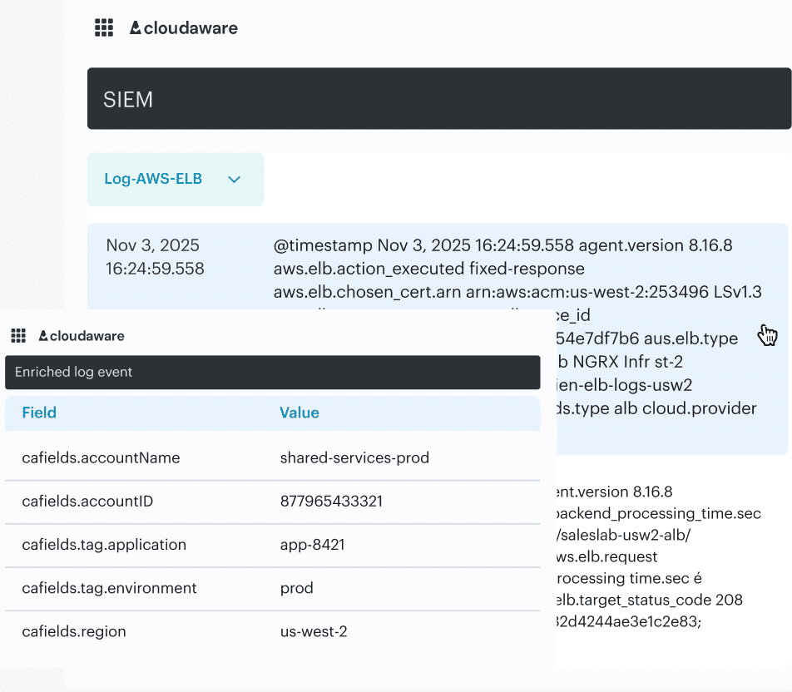Viewport: 792px width, 692px height.
Task: Click the account ID value 877965433321
Action: (332, 501)
